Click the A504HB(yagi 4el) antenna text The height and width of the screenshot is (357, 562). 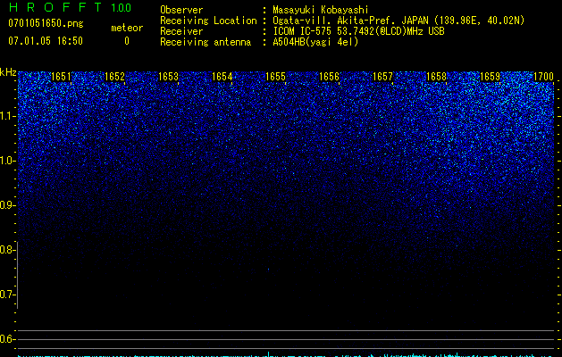tap(315, 42)
